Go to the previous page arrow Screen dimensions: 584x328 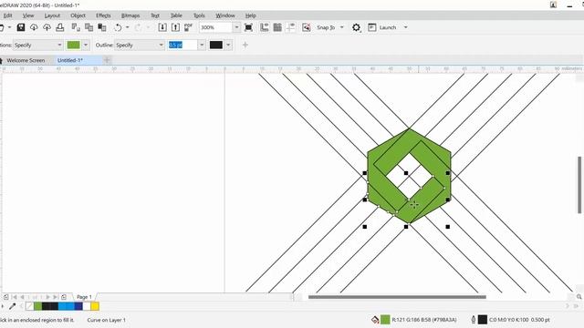click(22, 297)
